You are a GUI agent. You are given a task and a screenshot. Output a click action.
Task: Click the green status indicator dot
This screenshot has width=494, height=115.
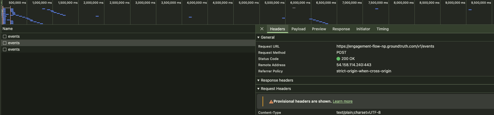click(338, 59)
